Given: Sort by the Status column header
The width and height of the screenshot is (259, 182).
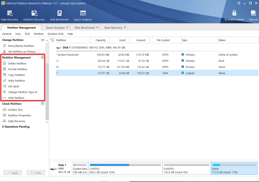Looking at the screenshot, I should point(238,40).
